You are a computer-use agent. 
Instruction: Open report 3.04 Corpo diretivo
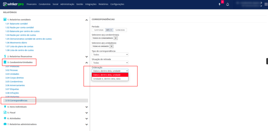15,78
